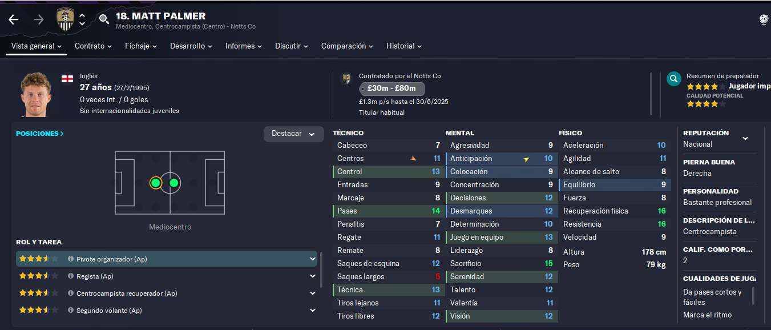The height and width of the screenshot is (330, 771).
Task: Click info icon beside Regista (Ap)
Action: (x=71, y=276)
